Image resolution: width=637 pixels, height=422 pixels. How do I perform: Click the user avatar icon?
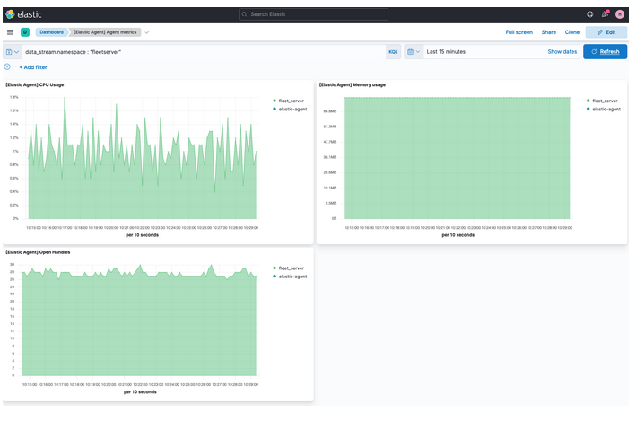point(619,14)
